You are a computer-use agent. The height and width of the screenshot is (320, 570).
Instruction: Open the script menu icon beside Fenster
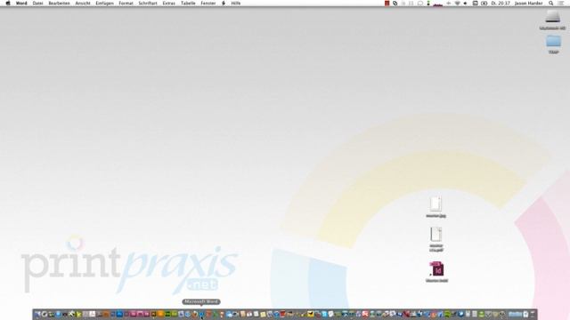click(224, 4)
